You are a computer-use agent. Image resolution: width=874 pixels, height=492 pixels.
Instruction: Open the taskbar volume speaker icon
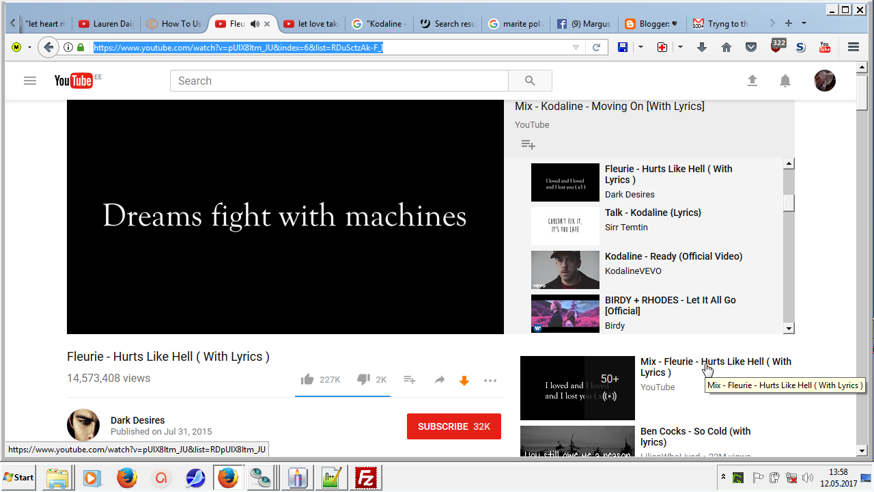coord(808,477)
